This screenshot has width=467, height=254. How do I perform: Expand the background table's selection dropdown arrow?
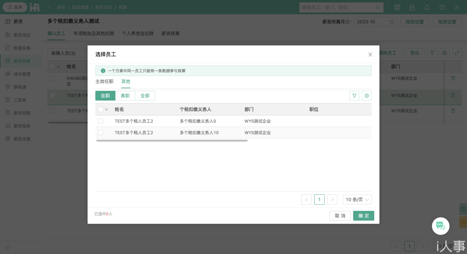click(x=59, y=67)
